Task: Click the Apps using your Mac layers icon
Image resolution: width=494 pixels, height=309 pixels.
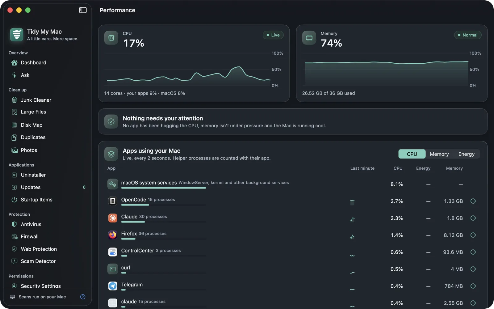Action: coord(111,154)
